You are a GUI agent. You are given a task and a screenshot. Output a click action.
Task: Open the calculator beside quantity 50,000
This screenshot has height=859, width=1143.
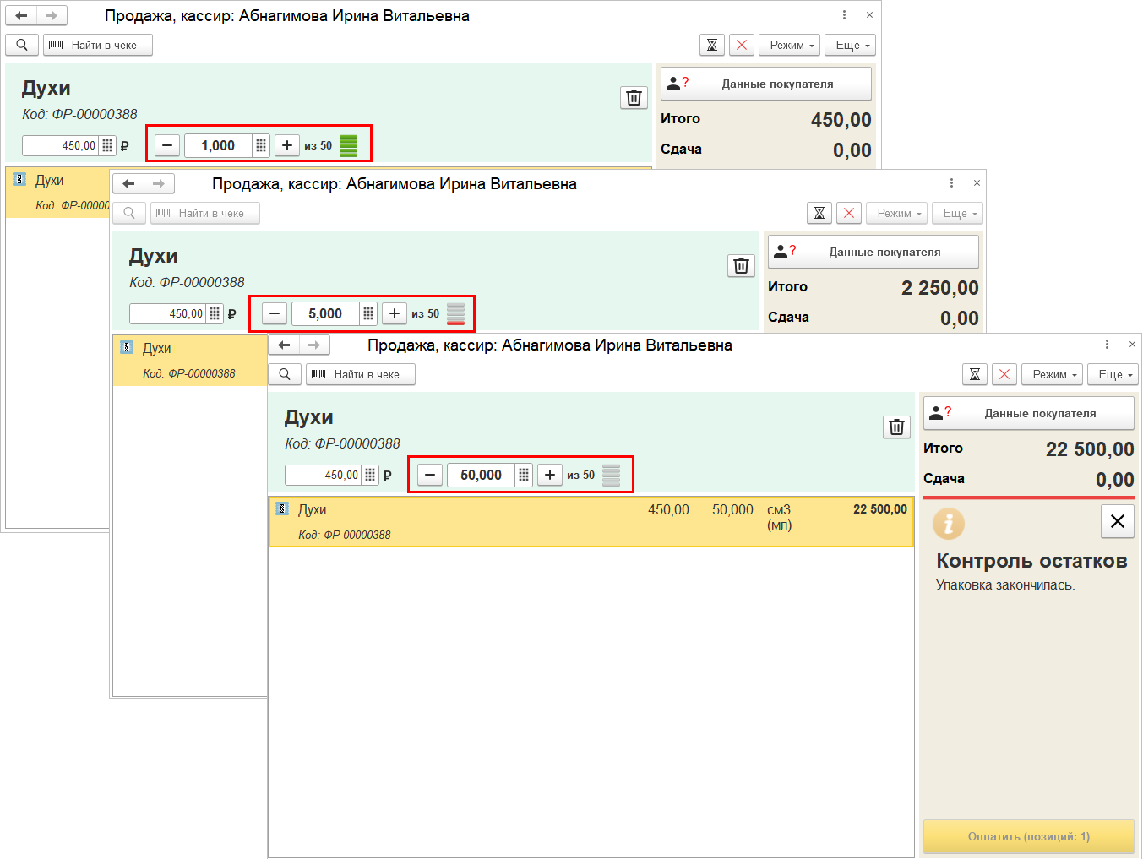point(524,475)
